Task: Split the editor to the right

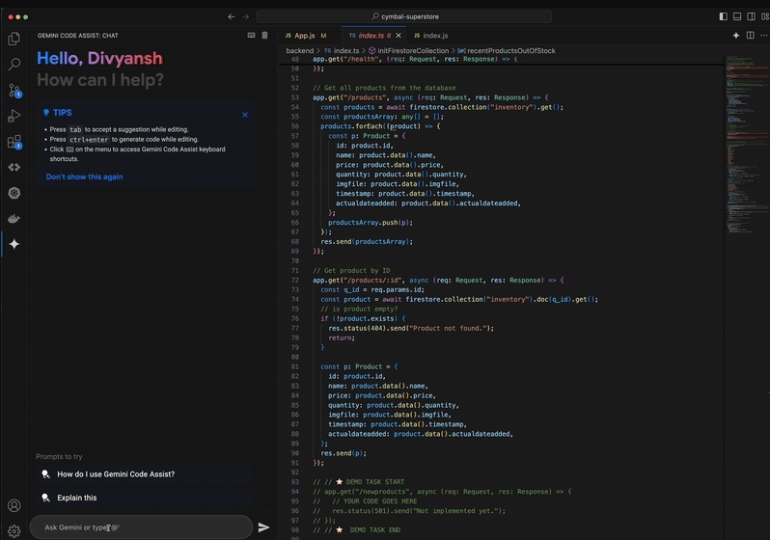Action: (751, 36)
